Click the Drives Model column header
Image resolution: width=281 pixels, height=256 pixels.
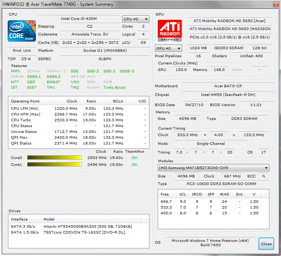tap(91, 219)
